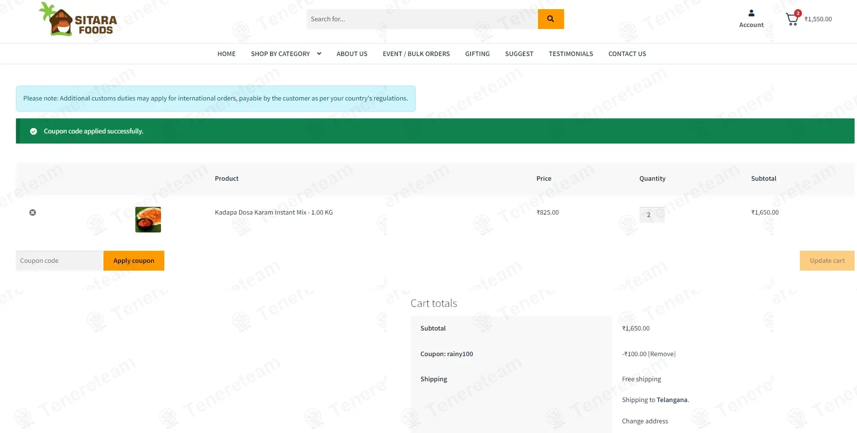Click the Update cart button
This screenshot has height=433, width=857.
click(x=827, y=260)
